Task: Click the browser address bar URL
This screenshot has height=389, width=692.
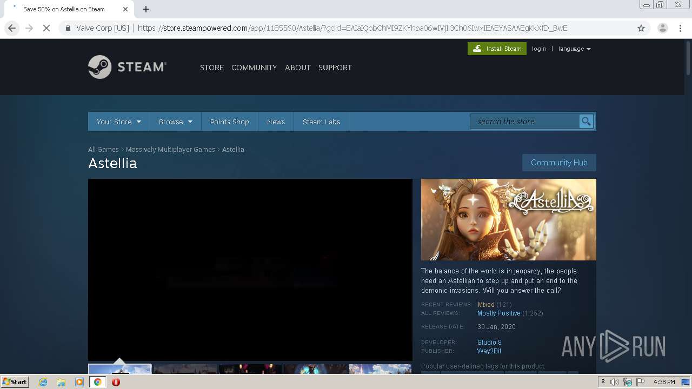Action: tap(352, 28)
